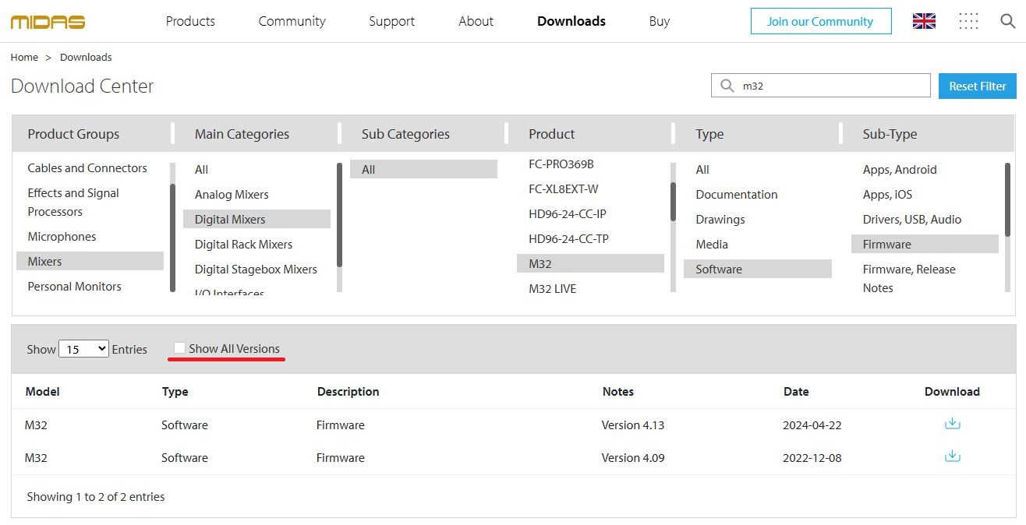Select Personal Monitors product group

click(x=74, y=286)
